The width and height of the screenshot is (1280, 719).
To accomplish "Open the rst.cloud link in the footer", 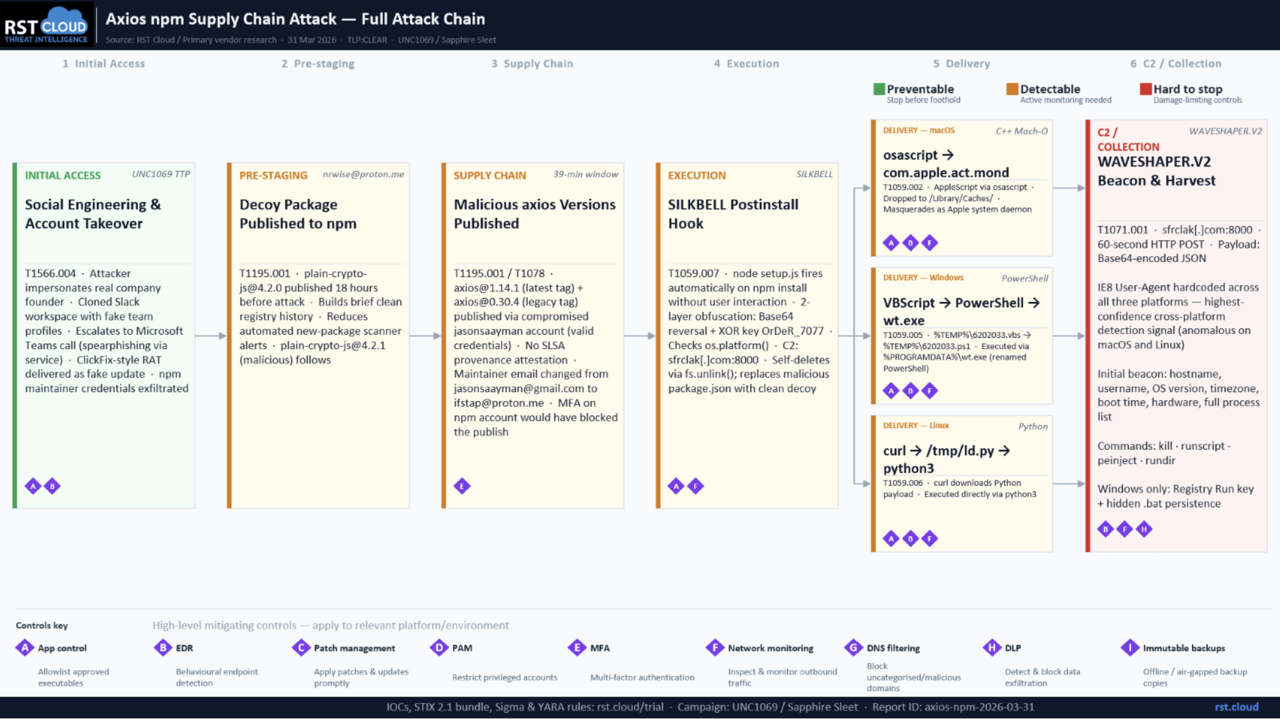I will [1237, 707].
